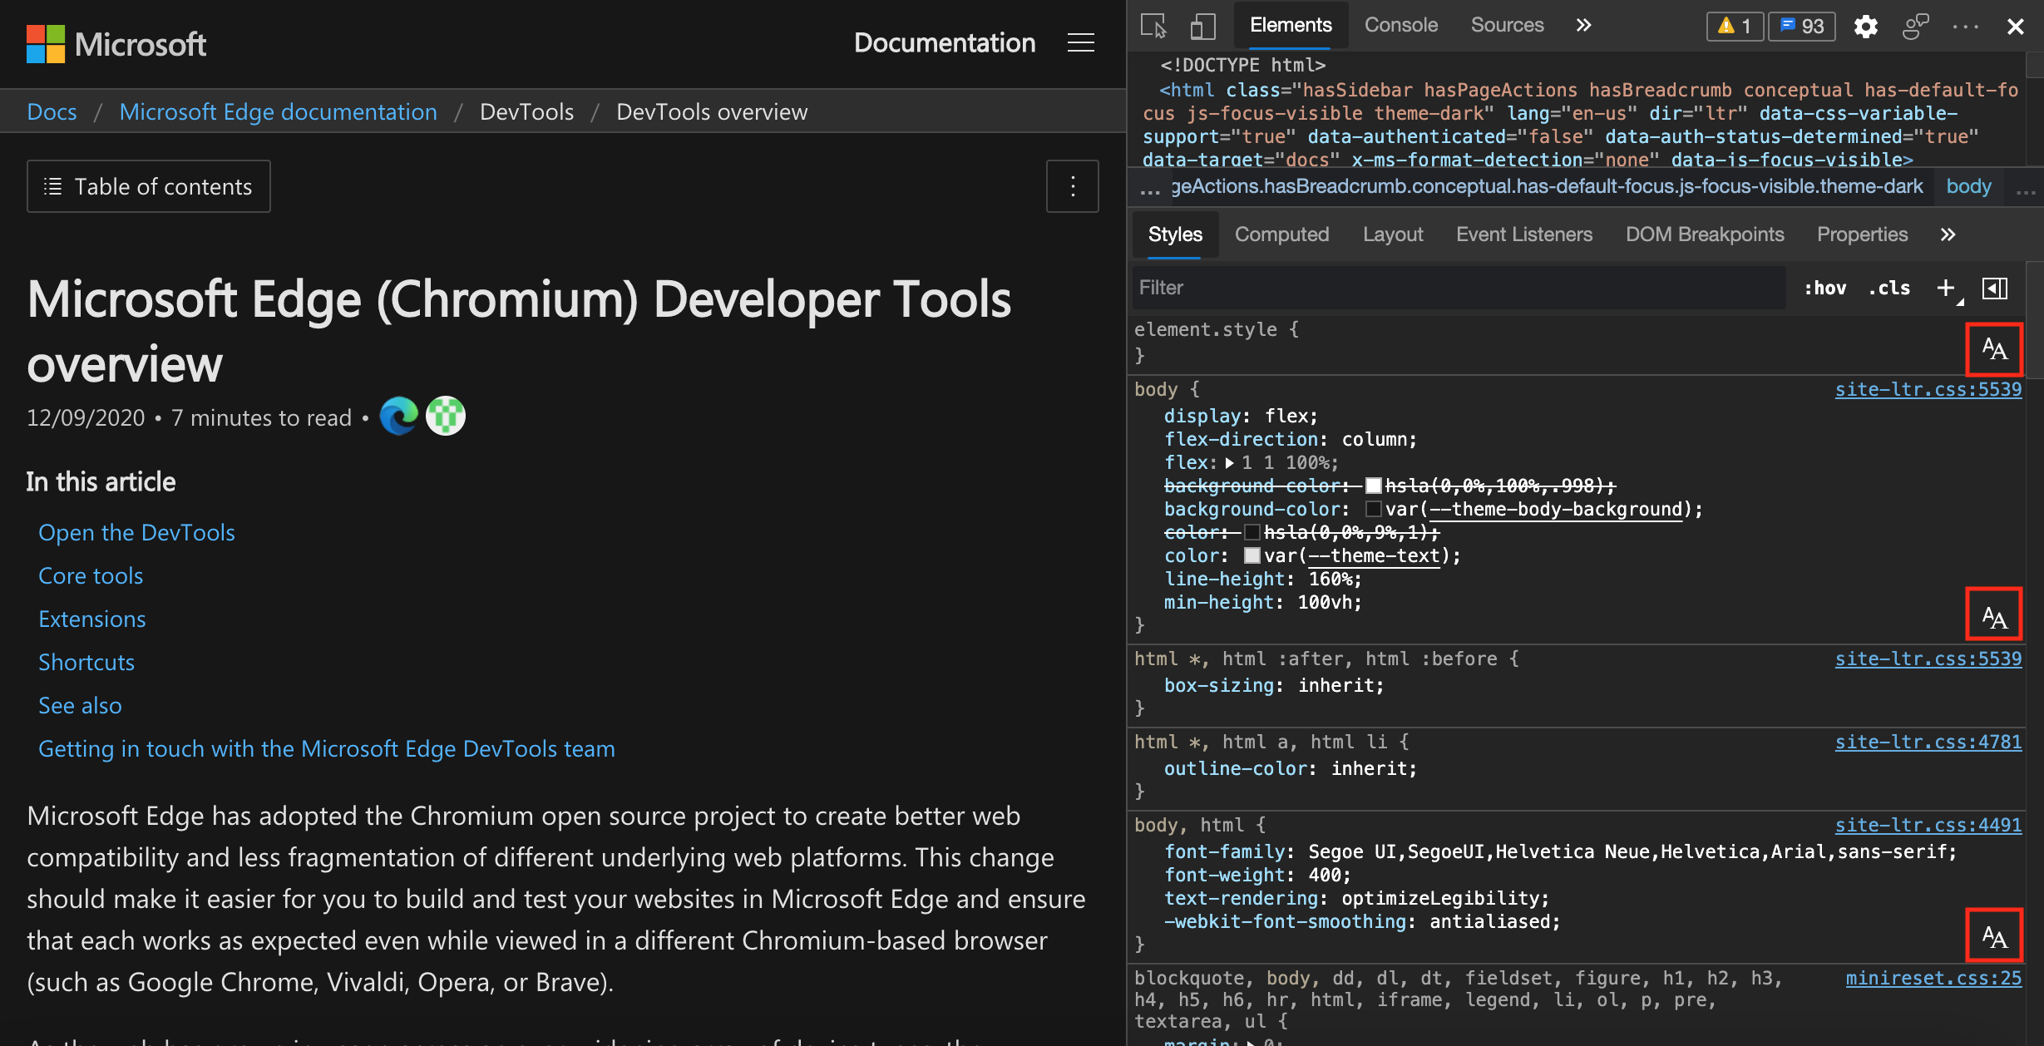
Task: Click the DevTools settings gear icon
Action: tap(1865, 24)
